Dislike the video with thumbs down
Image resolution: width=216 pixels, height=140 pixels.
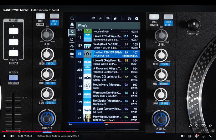point(197,126)
